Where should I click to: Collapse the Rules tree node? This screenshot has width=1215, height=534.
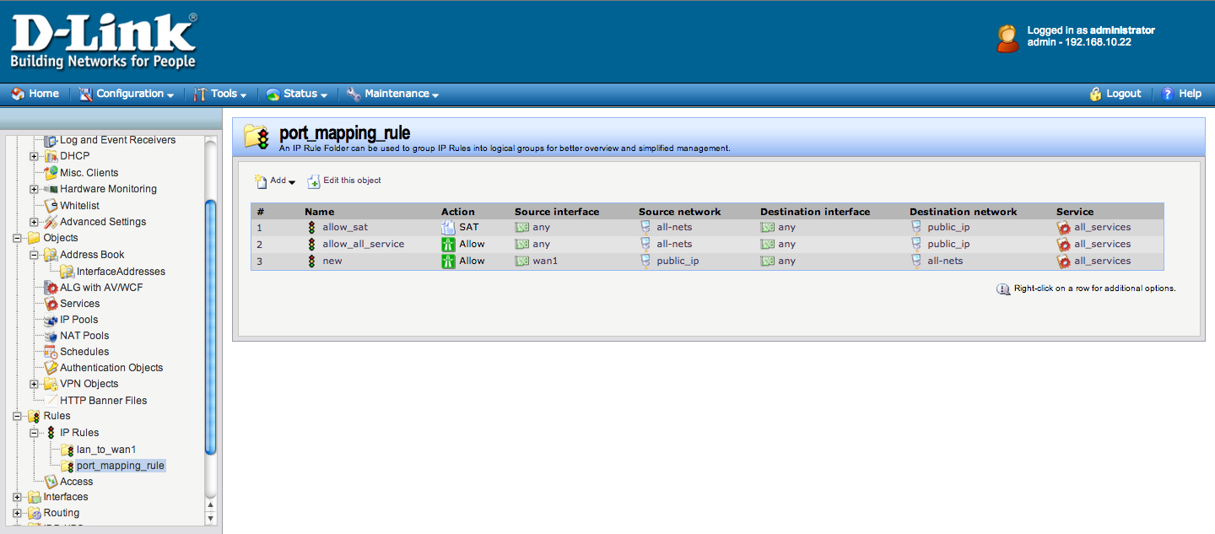(17, 416)
